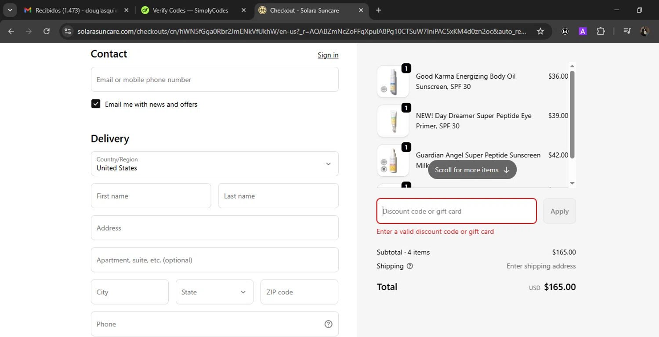Click the ZIP code field

(x=299, y=292)
